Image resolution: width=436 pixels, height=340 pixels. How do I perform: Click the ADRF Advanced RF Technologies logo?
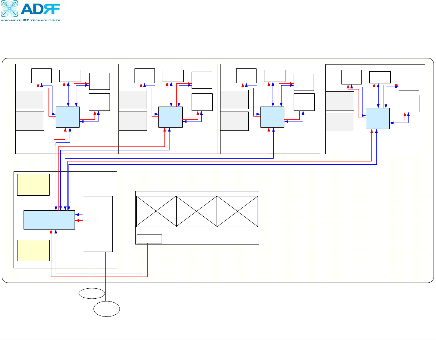30,11
